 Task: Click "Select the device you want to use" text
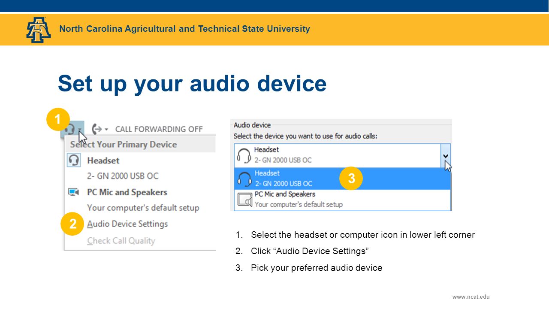[x=305, y=136]
